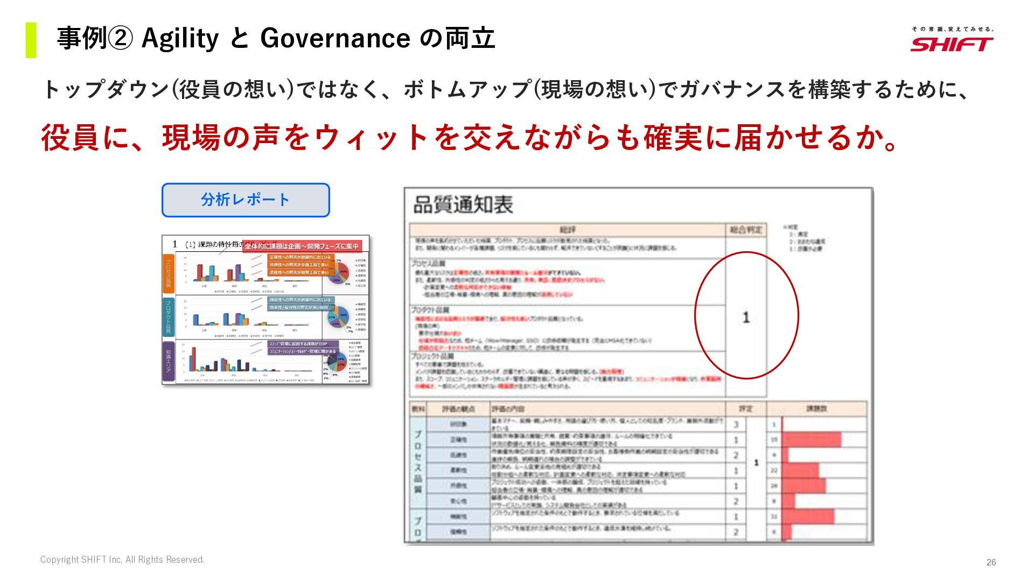Click the 課題数 column header
The image size is (1034, 581).
click(816, 409)
